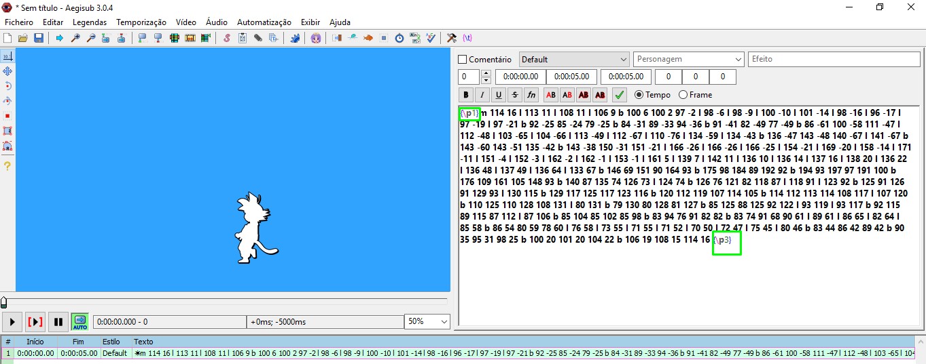Image resolution: width=926 pixels, height=364 pixels.
Task: Open Timing Post-Processor clock icon
Action: [x=399, y=38]
